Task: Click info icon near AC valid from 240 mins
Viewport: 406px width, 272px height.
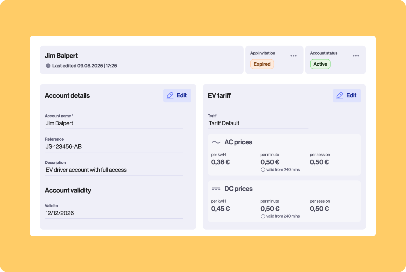Action: click(x=263, y=169)
